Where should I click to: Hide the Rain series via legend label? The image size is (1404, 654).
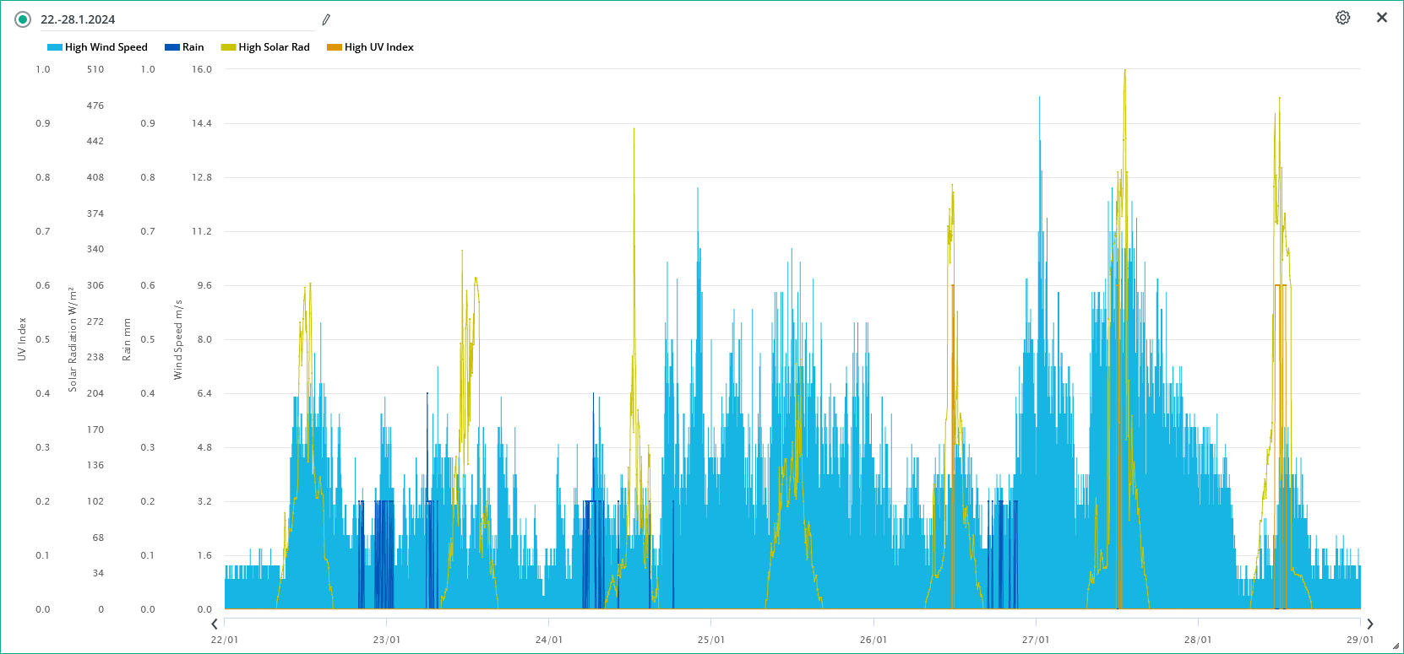(193, 47)
